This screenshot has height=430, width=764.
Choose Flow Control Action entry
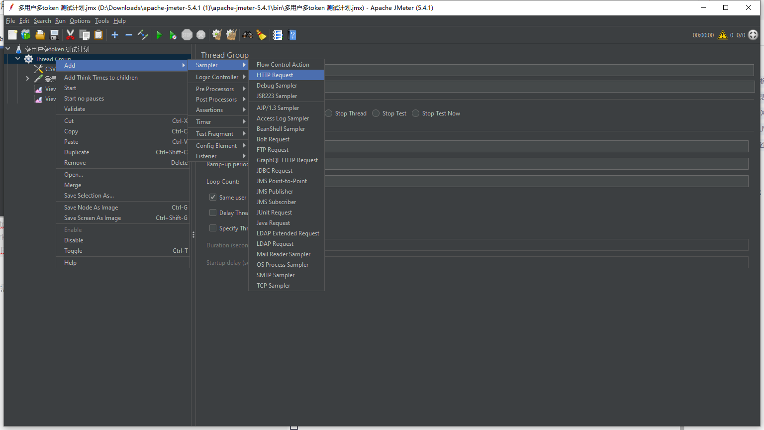[286, 65]
